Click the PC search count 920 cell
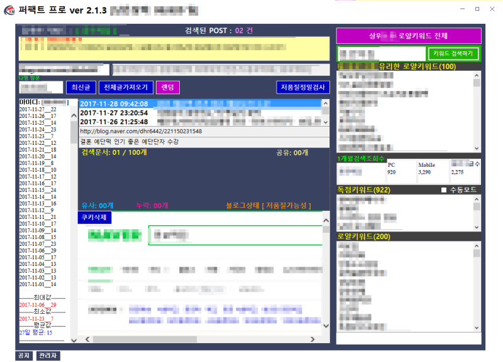Image resolution: width=503 pixels, height=362 pixels. [x=401, y=172]
